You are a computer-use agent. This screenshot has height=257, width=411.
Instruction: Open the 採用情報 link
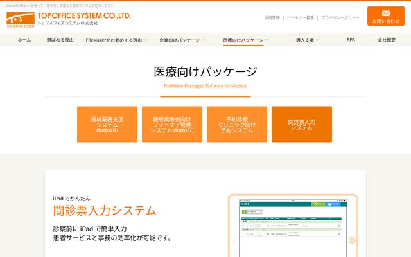[x=272, y=18]
